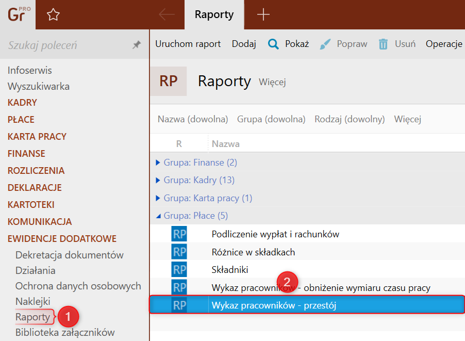Collapse the Grupa: Płace group
The image size is (465, 341).
click(x=158, y=216)
